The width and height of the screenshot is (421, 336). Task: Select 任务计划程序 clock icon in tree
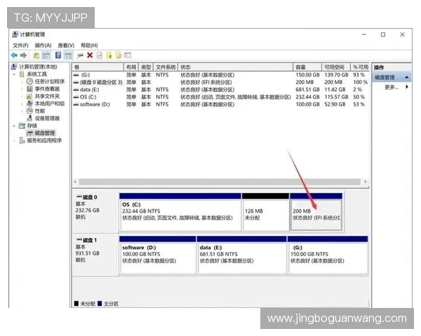coord(29,81)
